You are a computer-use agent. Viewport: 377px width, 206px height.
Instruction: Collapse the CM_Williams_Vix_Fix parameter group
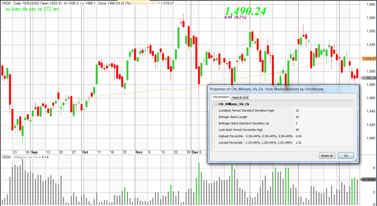click(216, 104)
